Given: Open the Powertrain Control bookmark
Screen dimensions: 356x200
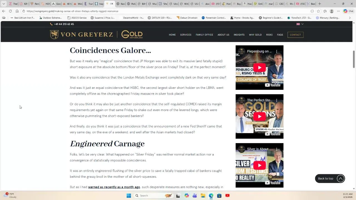Looking at the screenshot, I should point(214,18).
